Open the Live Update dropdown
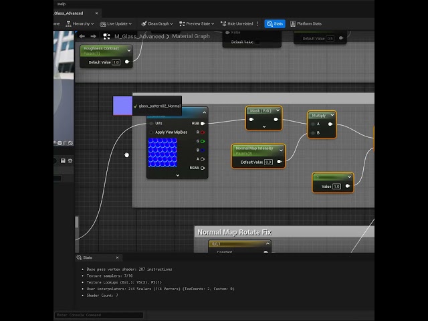Screen dimensions: 428x321 pyautogui.click(x=116, y=24)
